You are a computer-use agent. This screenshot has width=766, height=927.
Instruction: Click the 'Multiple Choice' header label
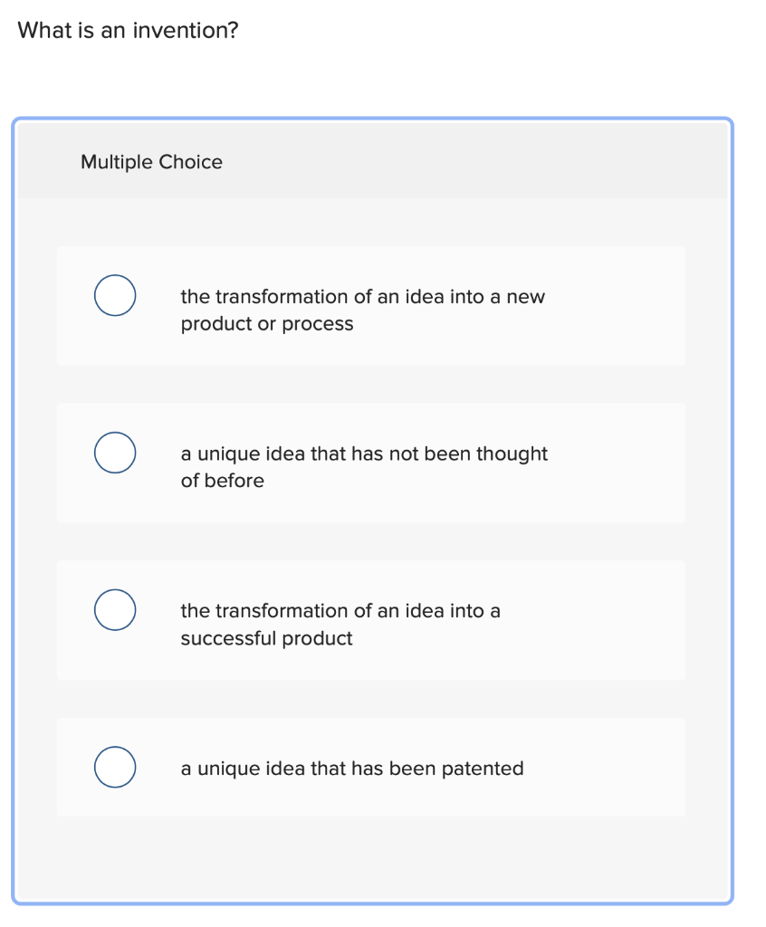click(x=151, y=162)
